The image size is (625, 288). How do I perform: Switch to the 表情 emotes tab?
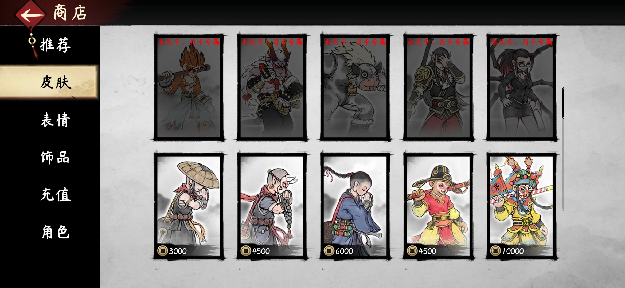56,119
